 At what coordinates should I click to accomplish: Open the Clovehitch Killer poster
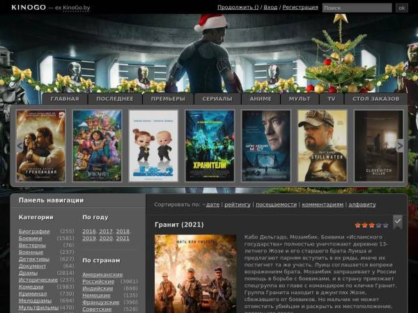coord(379,146)
